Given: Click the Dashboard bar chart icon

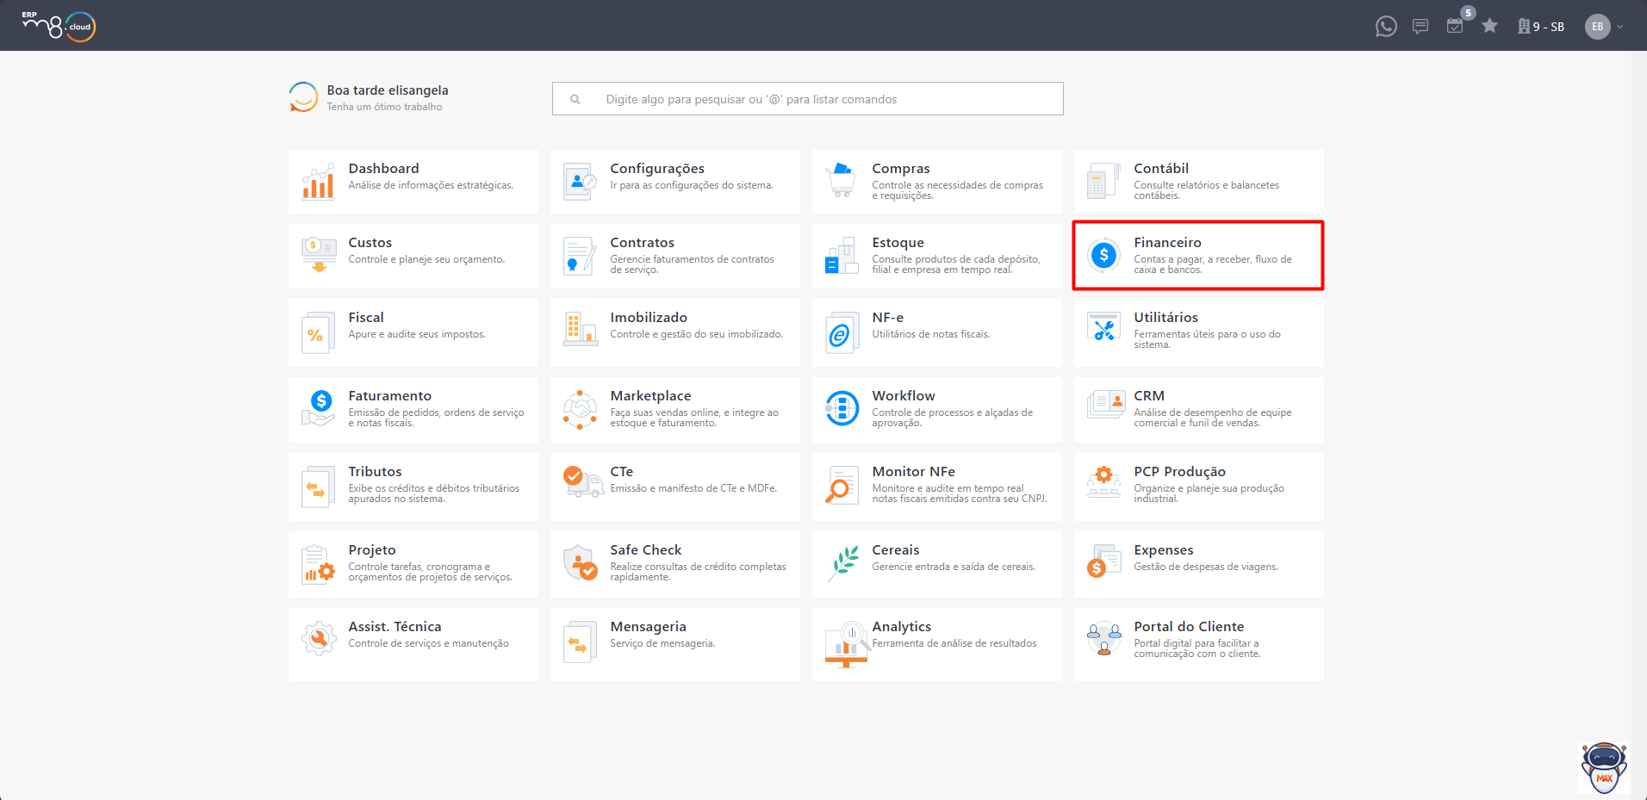Looking at the screenshot, I should 318,182.
